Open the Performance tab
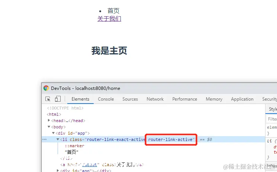Screen dimensions: 277x172 point(185,99)
